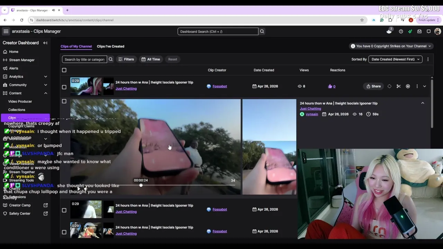Click the thumbs-up reaction icon on first clip
Image resolution: width=443 pixels, height=249 pixels.
click(330, 86)
